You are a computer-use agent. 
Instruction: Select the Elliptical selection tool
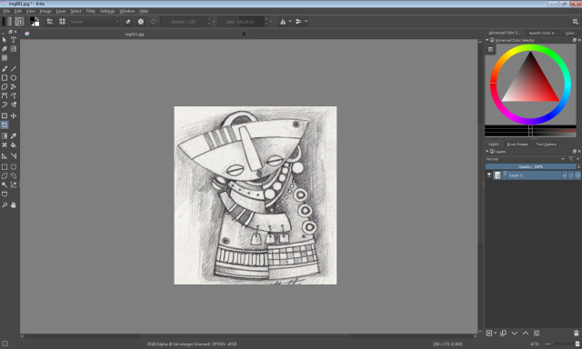pyautogui.click(x=14, y=167)
